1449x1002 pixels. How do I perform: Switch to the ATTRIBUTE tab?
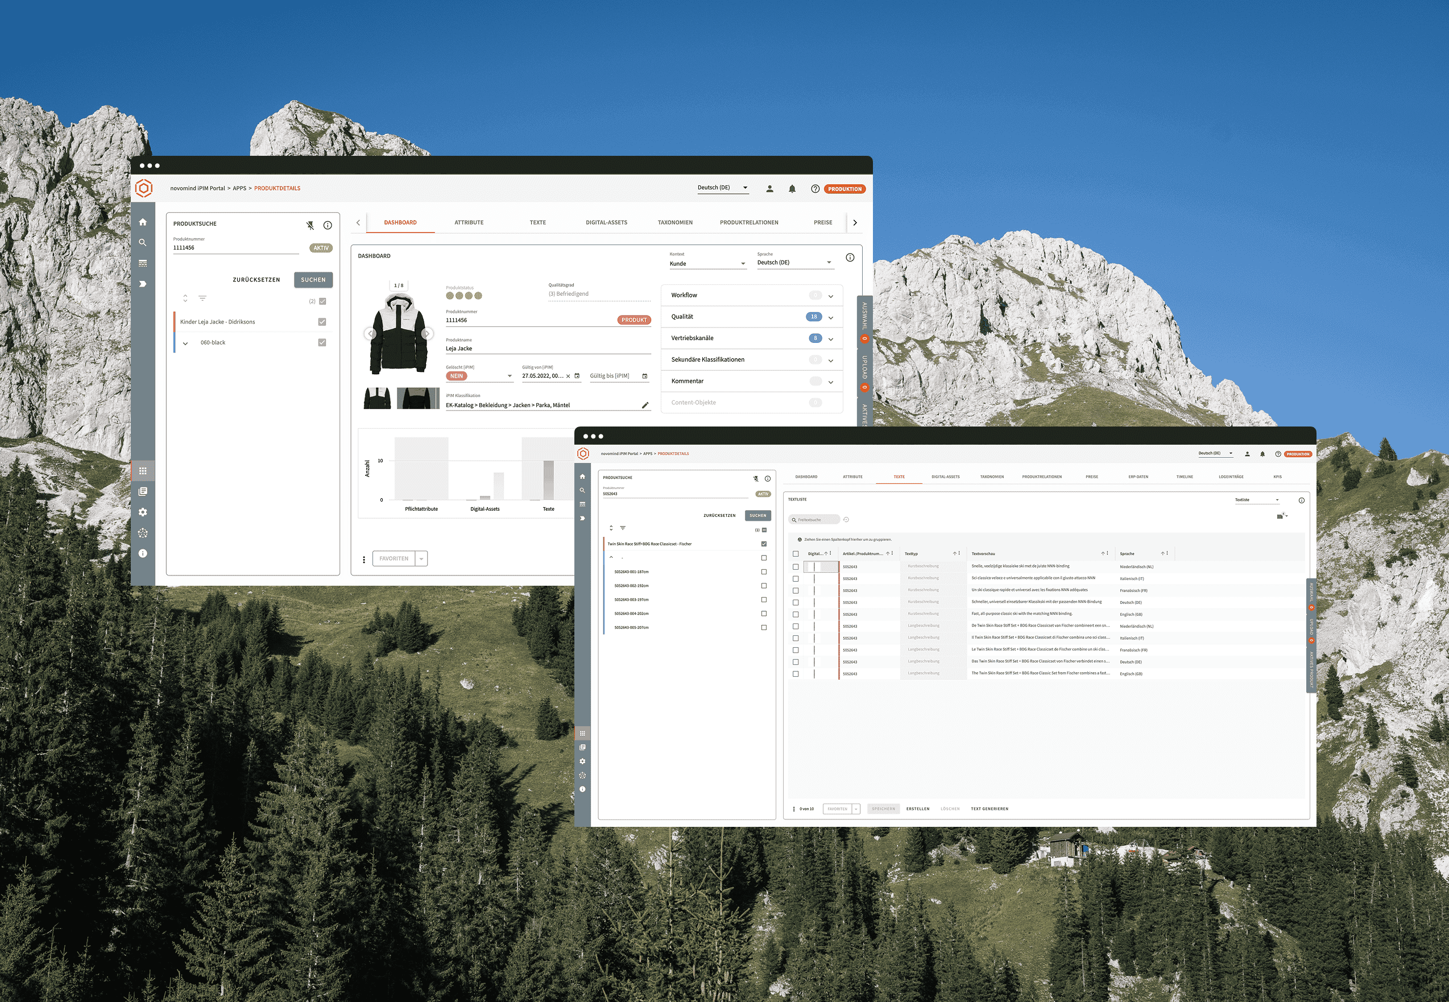click(x=469, y=222)
